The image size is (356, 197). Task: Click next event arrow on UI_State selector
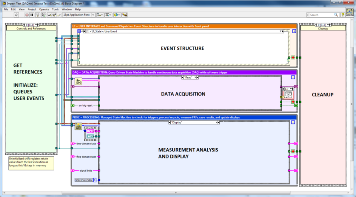[x=283, y=31]
